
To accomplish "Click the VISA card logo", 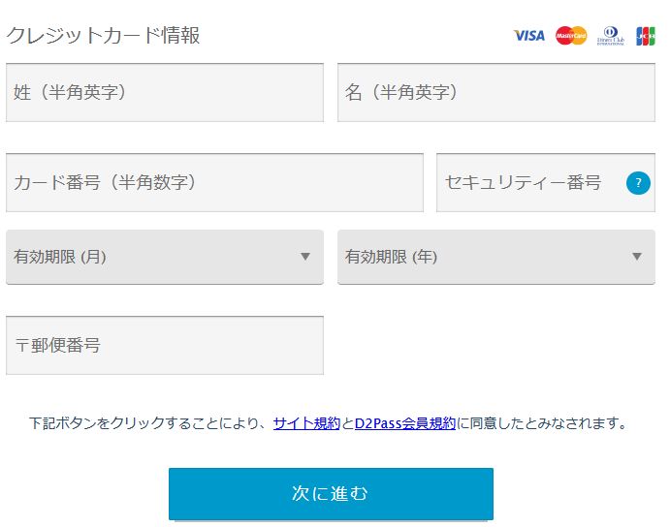I will pos(529,36).
